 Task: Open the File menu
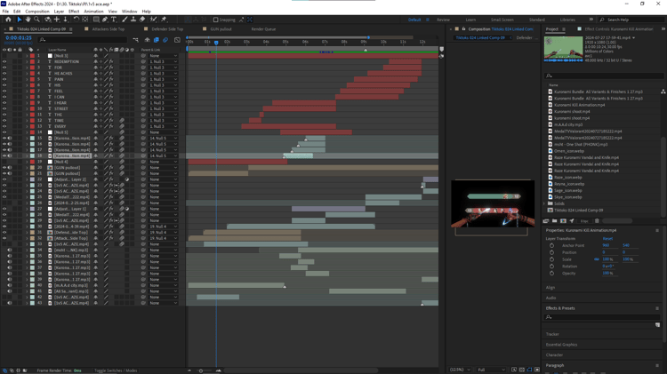(5, 12)
